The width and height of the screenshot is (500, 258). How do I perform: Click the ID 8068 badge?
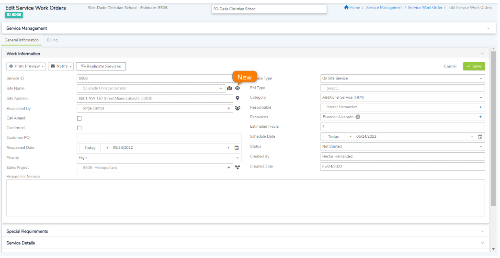pos(14,15)
